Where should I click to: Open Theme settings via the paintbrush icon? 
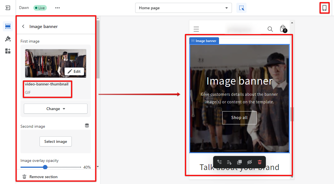(8, 39)
